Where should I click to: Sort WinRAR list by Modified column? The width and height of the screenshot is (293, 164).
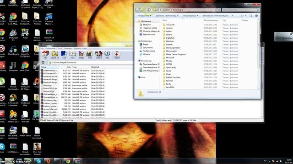point(98,67)
